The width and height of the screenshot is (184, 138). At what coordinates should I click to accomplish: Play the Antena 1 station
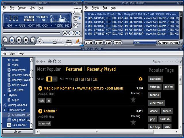[x=40, y=111]
